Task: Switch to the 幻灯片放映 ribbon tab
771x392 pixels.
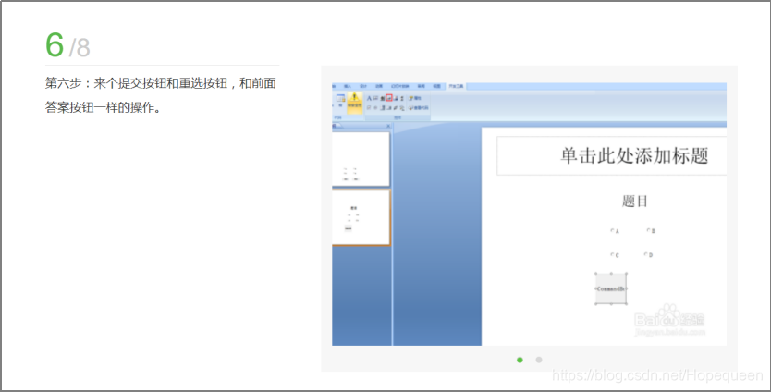Action: coord(400,86)
